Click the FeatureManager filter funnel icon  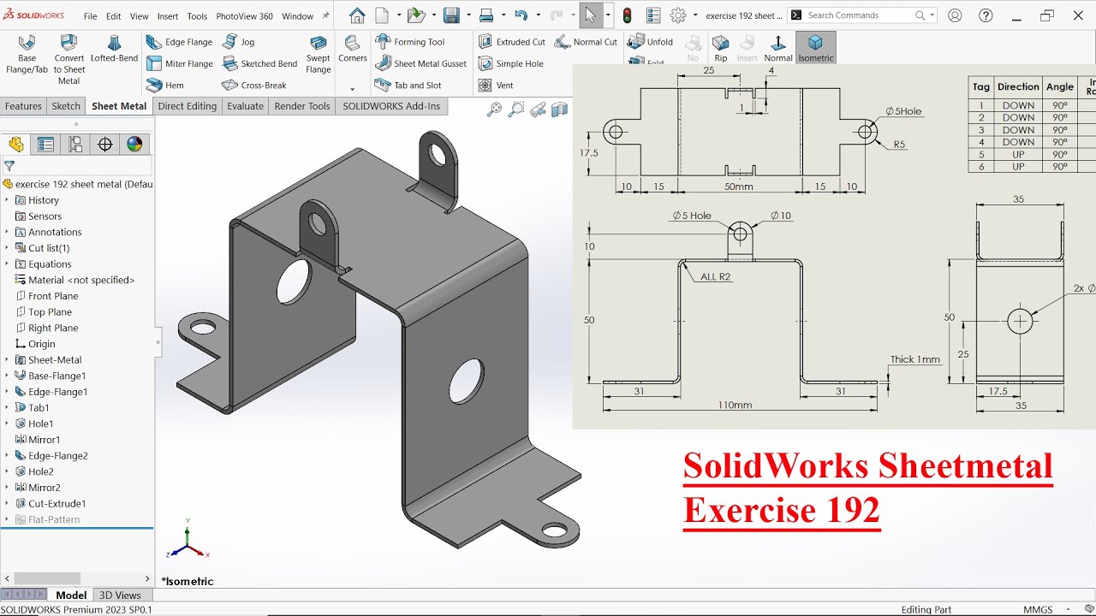pyautogui.click(x=9, y=167)
